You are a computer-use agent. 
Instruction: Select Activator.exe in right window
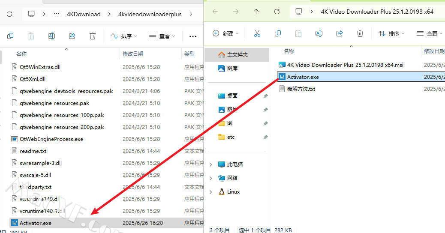361,77
